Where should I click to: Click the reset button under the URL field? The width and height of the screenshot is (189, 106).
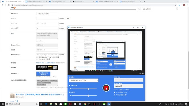tap(40, 40)
